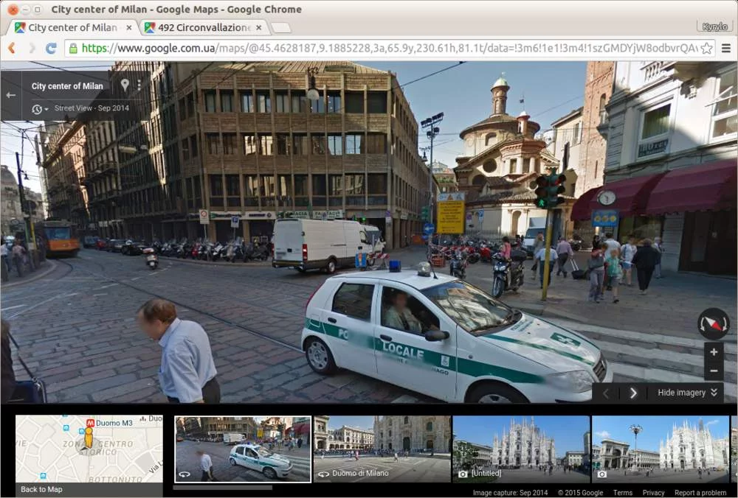Open the three-dot options menu
This screenshot has width=738, height=498.
(137, 85)
